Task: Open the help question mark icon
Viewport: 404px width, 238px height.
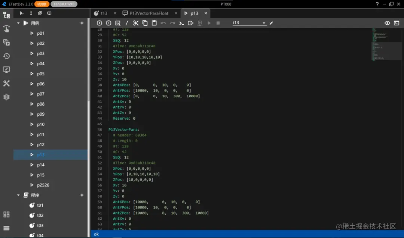Action: (x=377, y=4)
